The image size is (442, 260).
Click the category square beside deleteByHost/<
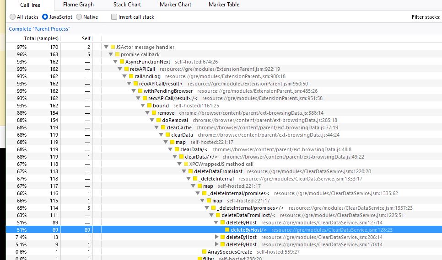(x=227, y=230)
